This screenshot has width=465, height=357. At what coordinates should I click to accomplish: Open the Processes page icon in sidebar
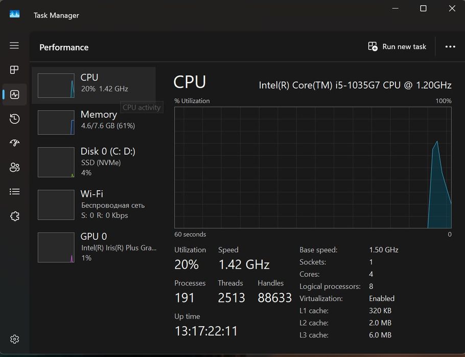coord(14,70)
